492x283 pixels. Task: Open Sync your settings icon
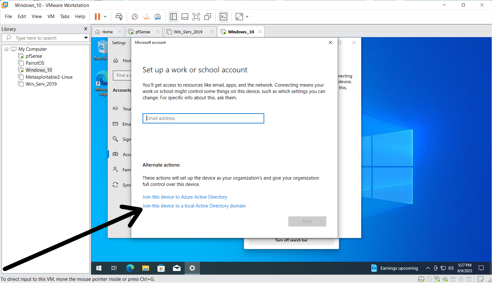tap(116, 185)
